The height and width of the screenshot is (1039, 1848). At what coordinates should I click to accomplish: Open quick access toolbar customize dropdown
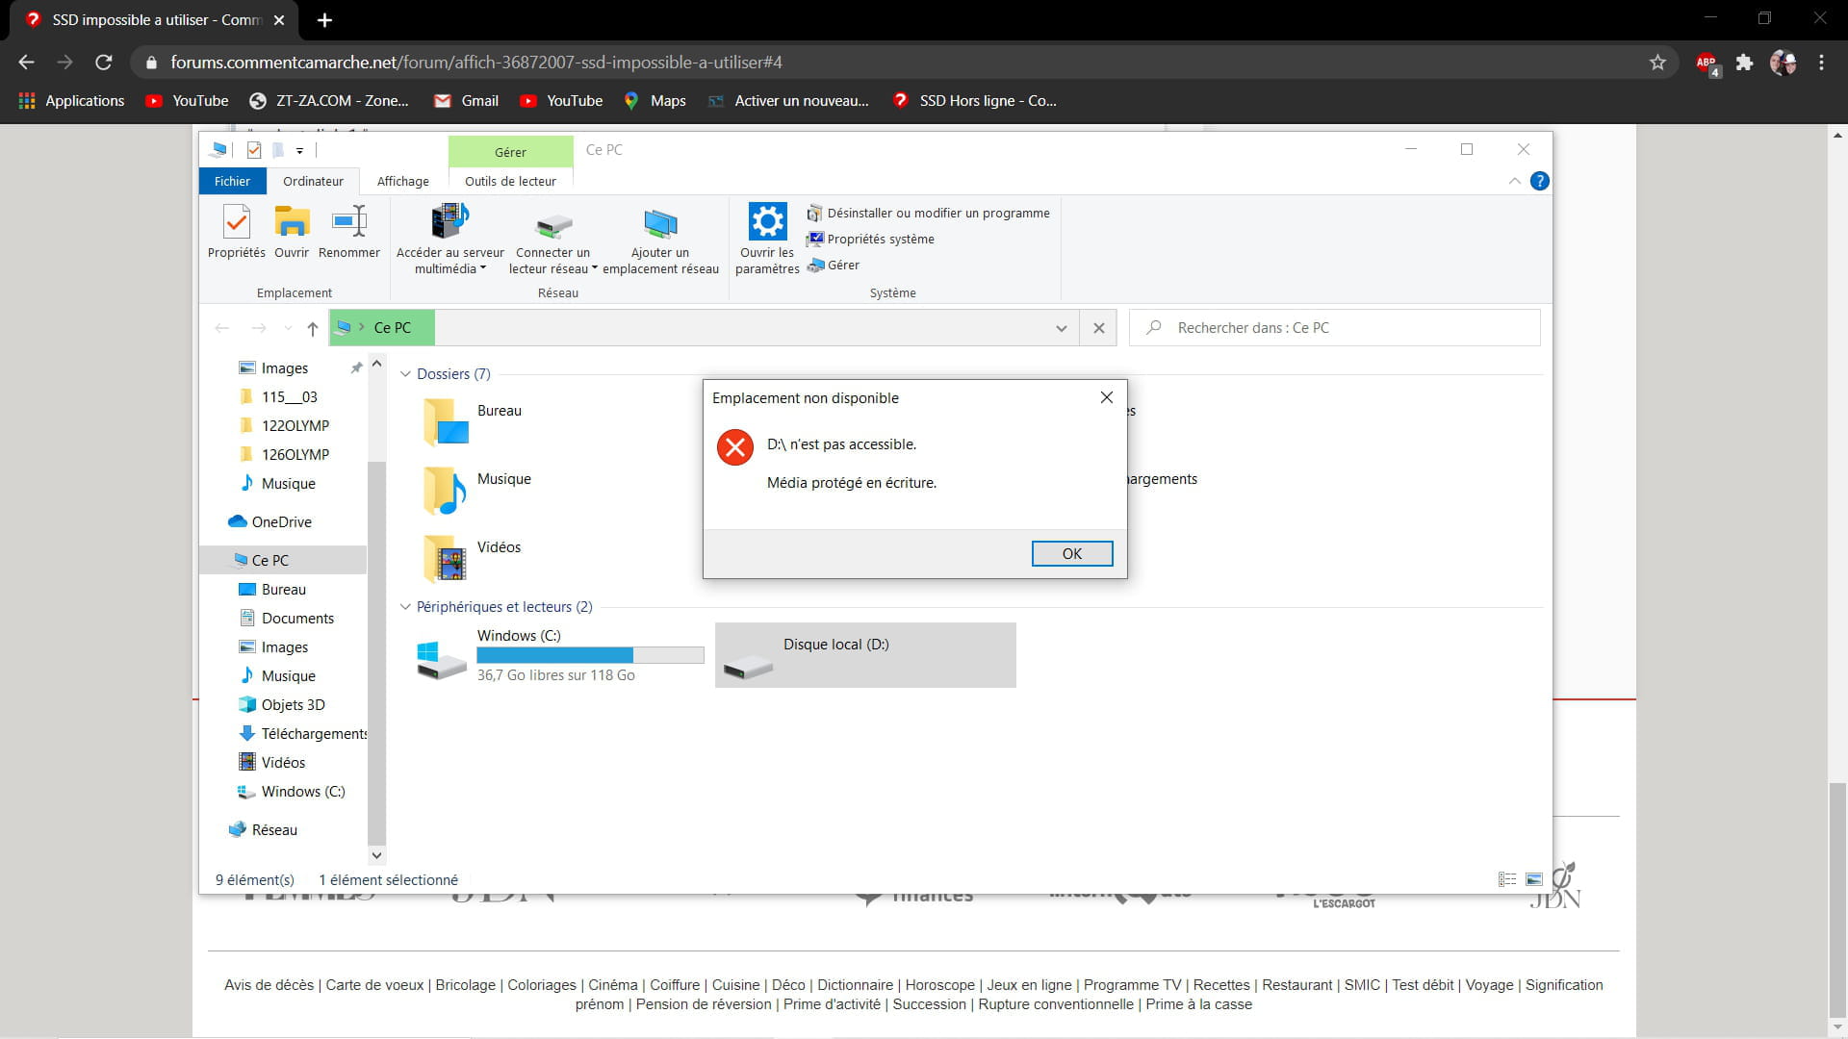coord(299,150)
